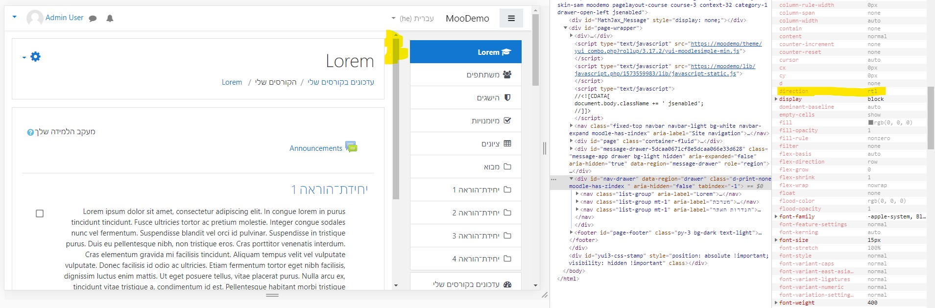This screenshot has height=308, width=935.
Task: Click the checkmark icon beside מיומנויות
Action: (507, 120)
